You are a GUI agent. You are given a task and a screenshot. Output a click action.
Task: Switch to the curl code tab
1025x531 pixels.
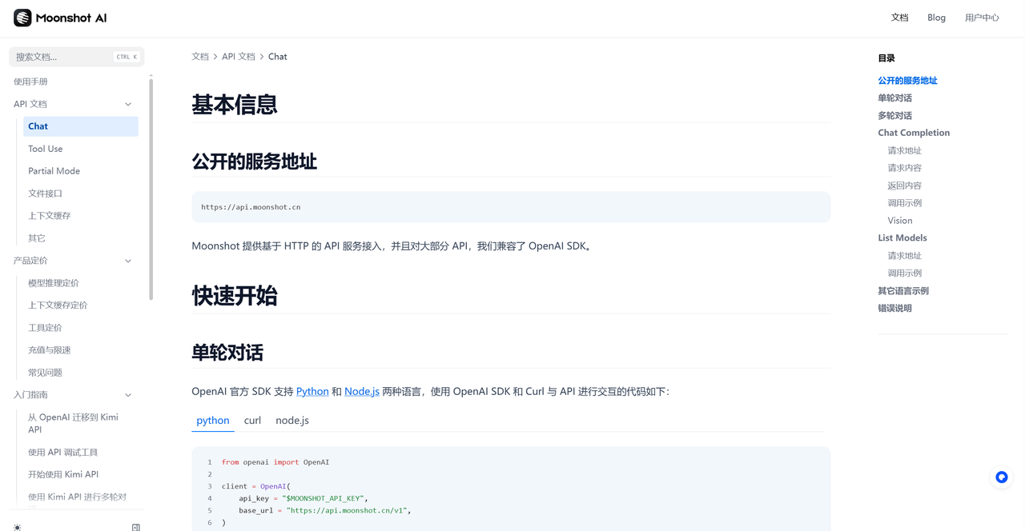(252, 420)
